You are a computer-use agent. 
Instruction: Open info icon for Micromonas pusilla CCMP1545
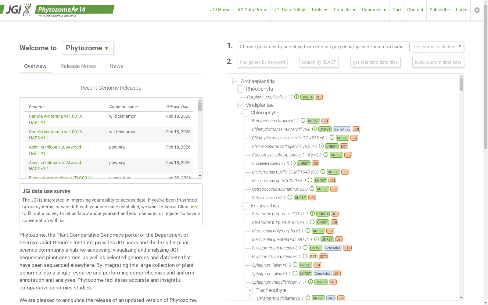click(x=323, y=172)
